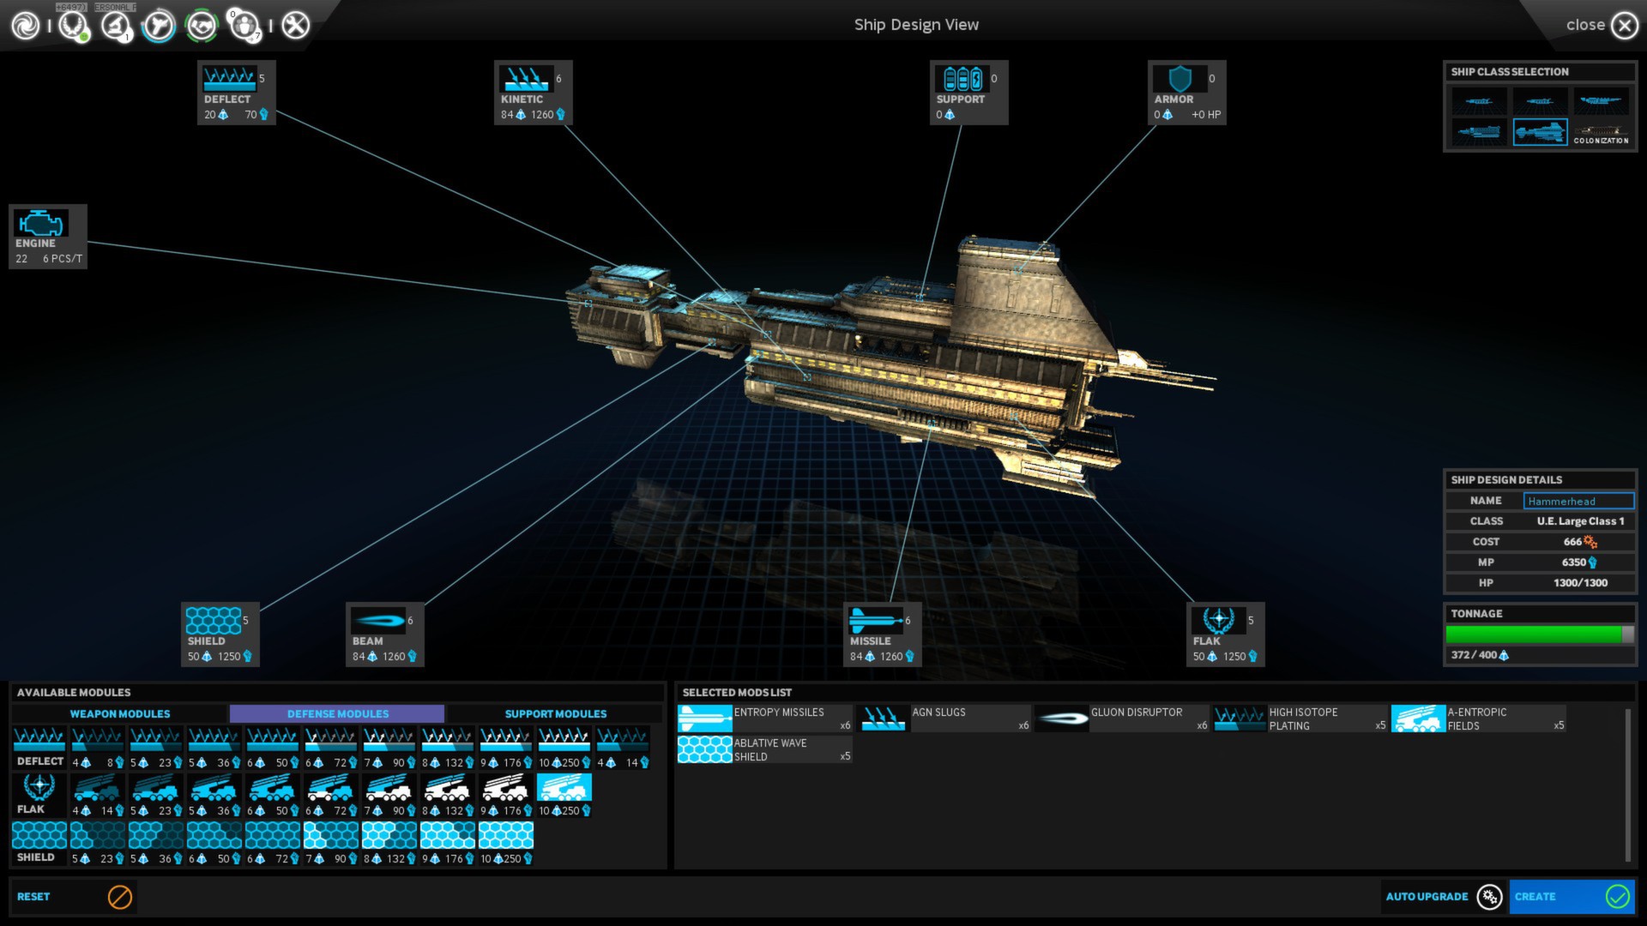Select the DEFENSE MODULES tab
The image size is (1647, 926).
337,713
